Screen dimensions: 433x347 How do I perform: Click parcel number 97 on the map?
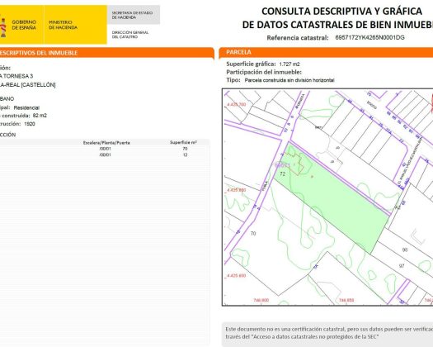(402, 266)
